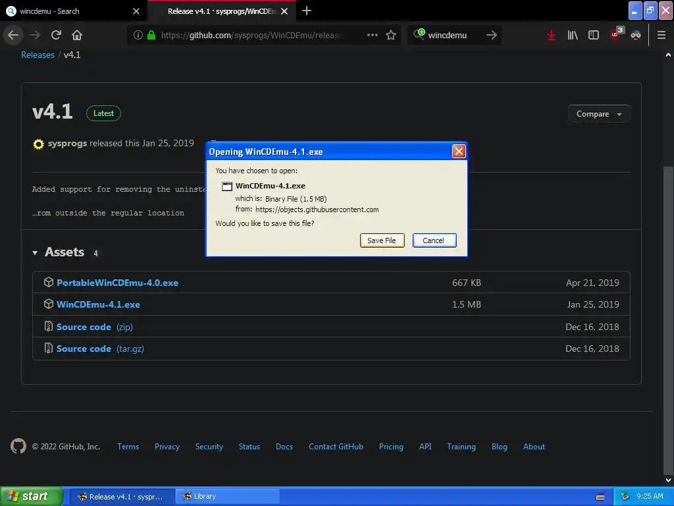Reload the page with refresh icon
The width and height of the screenshot is (674, 506).
[56, 36]
